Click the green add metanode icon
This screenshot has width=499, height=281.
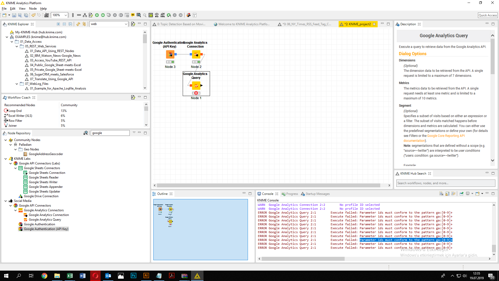151,15
